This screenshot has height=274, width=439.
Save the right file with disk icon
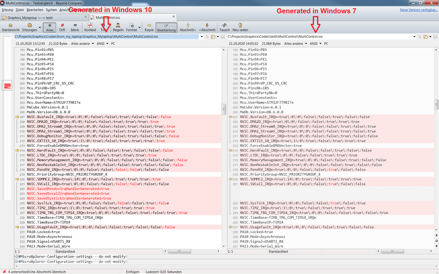pos(435,36)
